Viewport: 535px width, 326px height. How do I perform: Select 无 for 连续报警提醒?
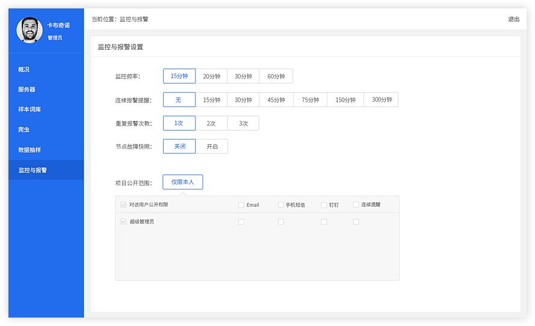coord(179,100)
